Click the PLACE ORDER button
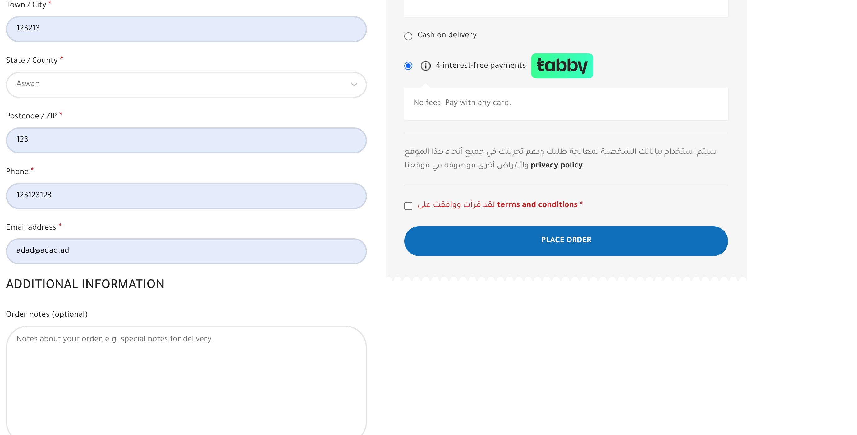 coord(566,241)
